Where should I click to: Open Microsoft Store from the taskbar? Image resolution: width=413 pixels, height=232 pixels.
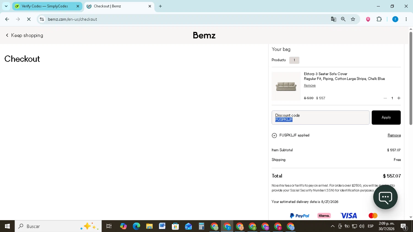(x=175, y=226)
